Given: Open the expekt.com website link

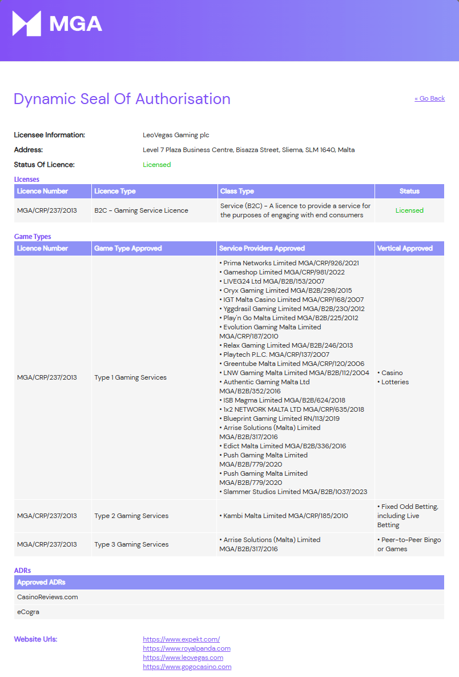Looking at the screenshot, I should pyautogui.click(x=182, y=639).
